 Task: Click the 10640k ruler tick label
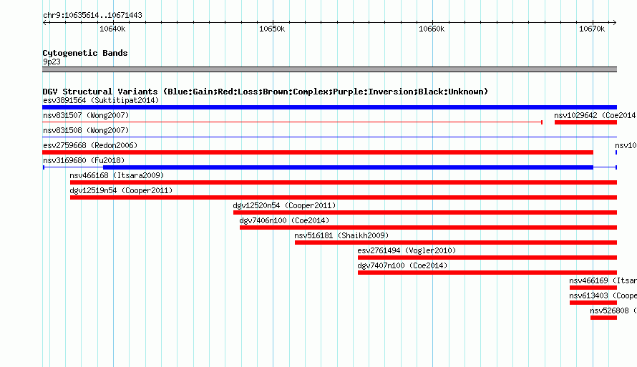point(112,29)
